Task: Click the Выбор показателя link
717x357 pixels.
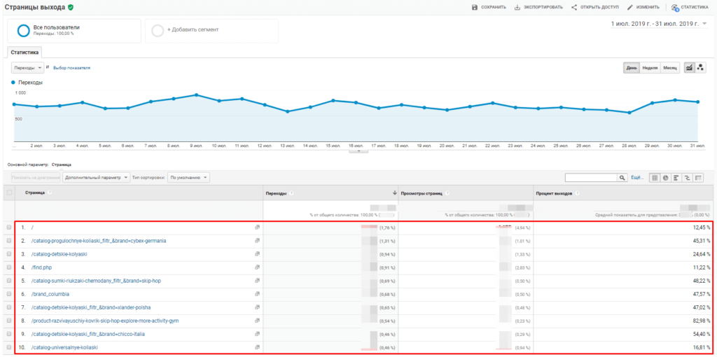Action: click(x=71, y=68)
